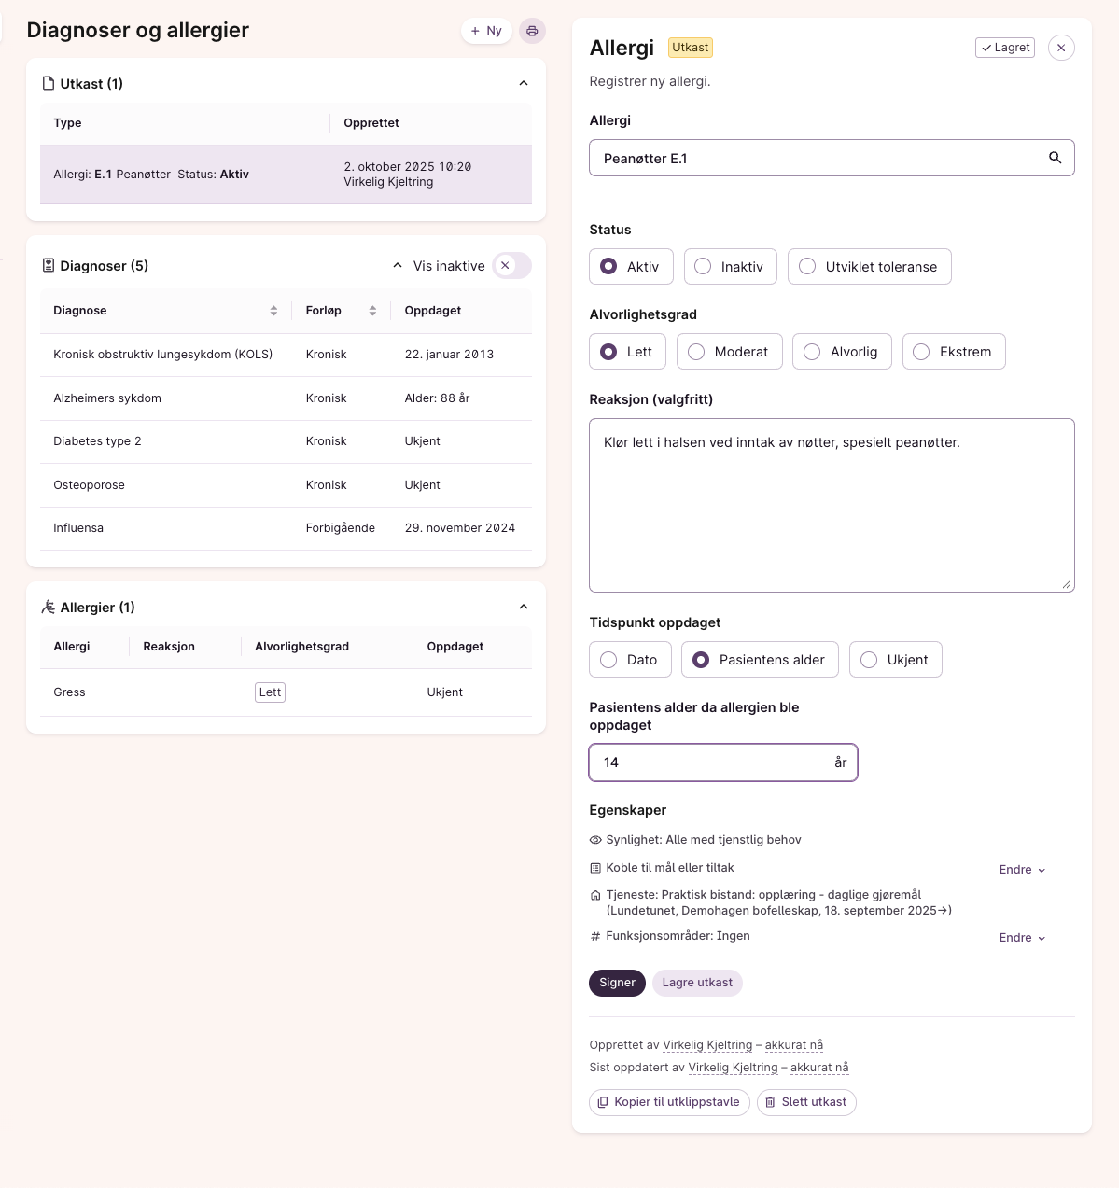Open Endre dropdown for Funksjonsområder
The image size is (1119, 1188).
click(1022, 938)
